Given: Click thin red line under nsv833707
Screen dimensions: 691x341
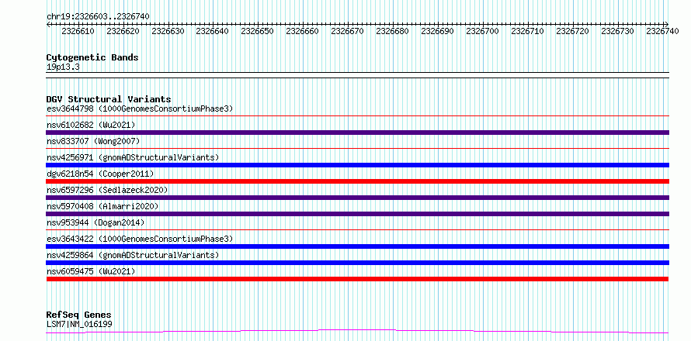Looking at the screenshot, I should click(x=357, y=149).
